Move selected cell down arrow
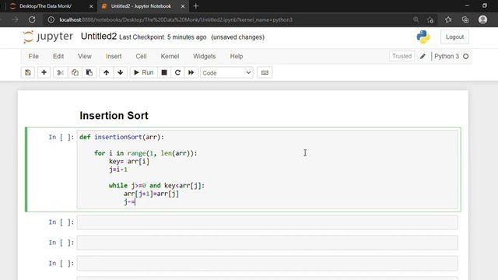This screenshot has height=280, width=498. click(121, 72)
